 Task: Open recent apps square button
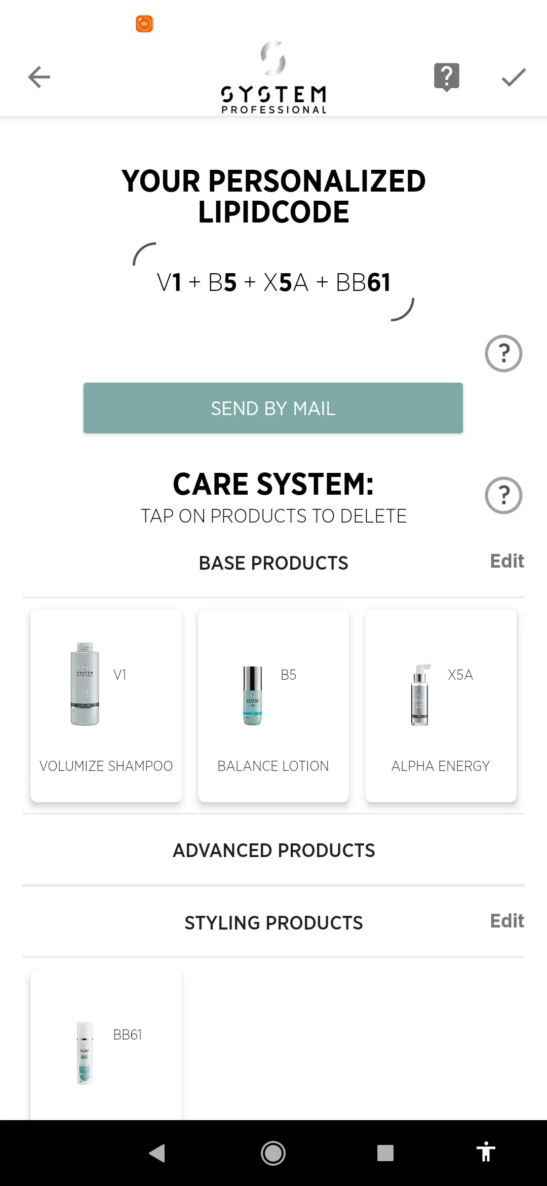[385, 1153]
